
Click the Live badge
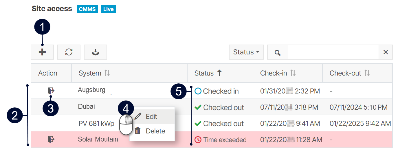point(108,9)
